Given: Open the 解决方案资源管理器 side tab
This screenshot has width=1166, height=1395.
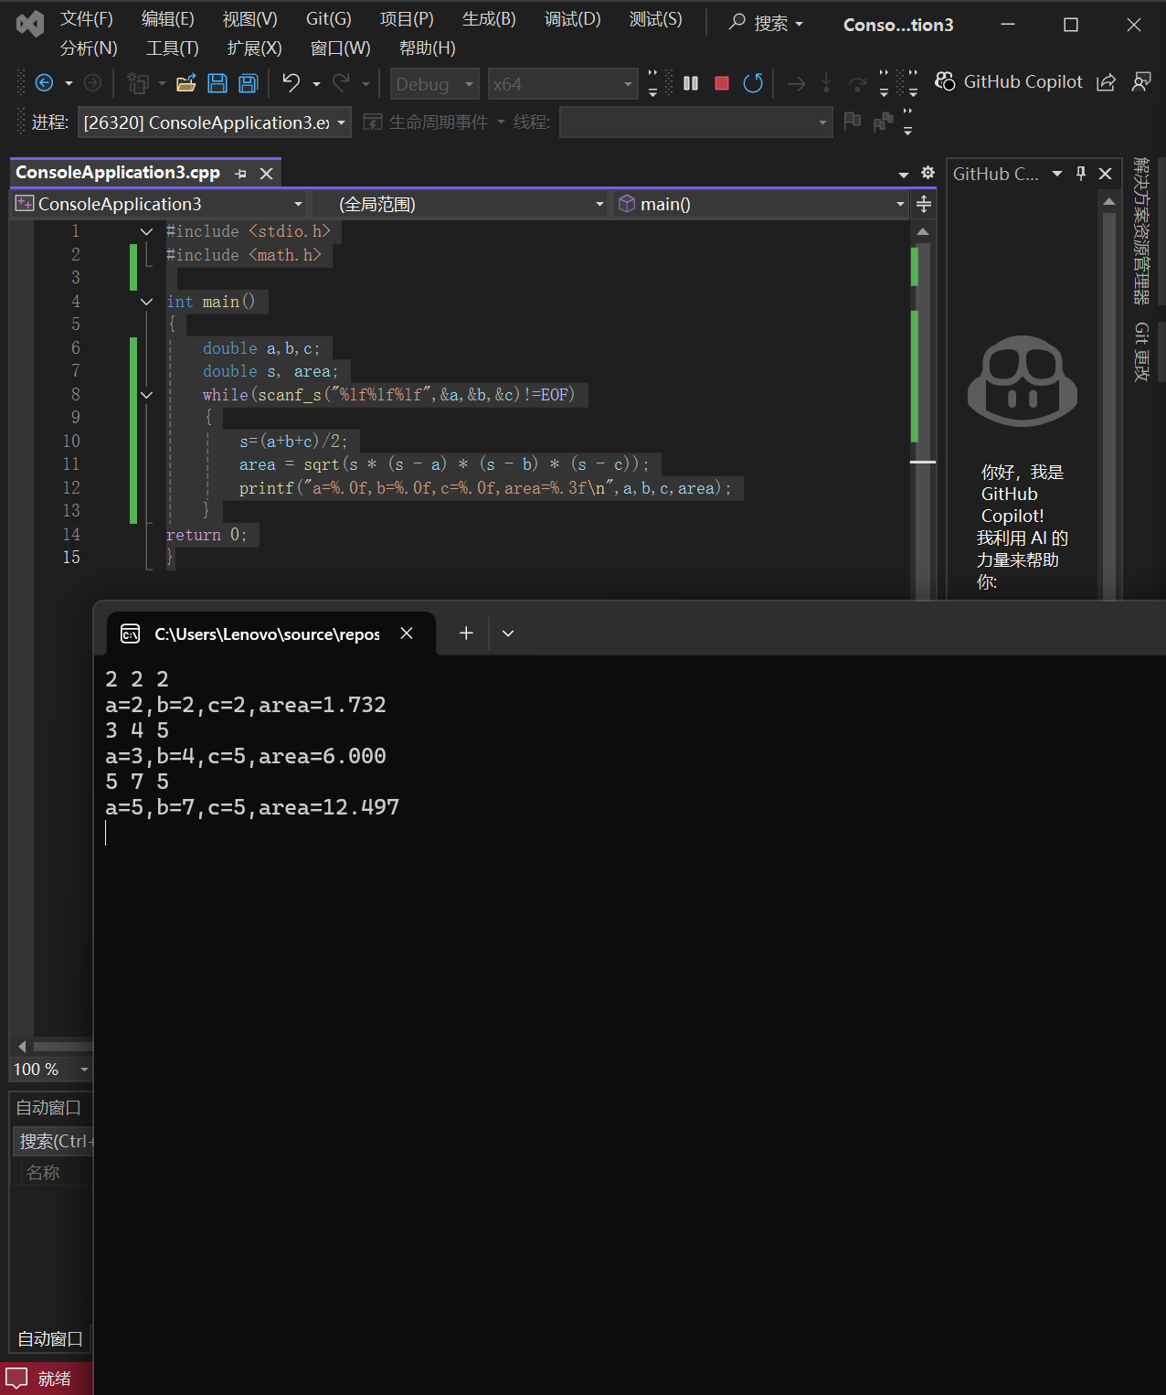Looking at the screenshot, I should 1140,230.
